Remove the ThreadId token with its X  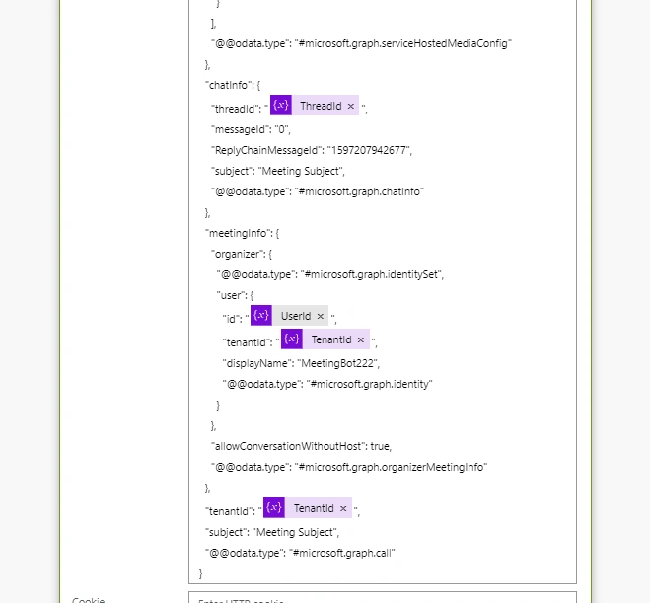click(x=351, y=107)
